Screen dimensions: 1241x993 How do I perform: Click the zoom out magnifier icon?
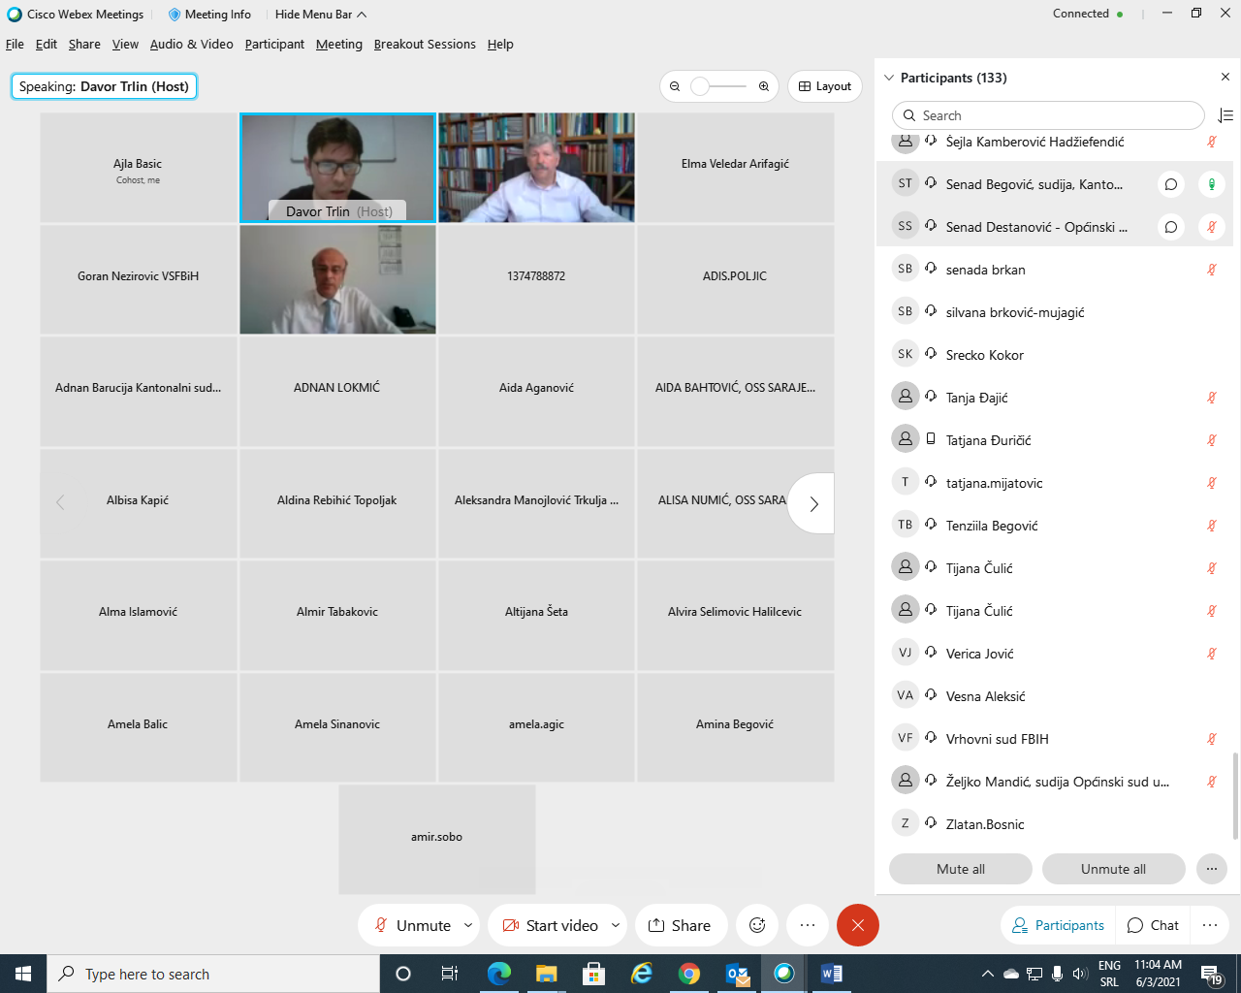click(x=675, y=86)
